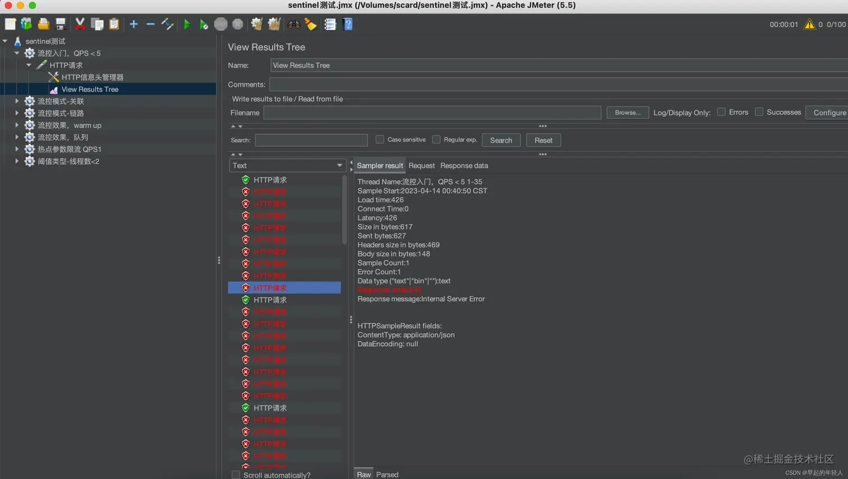The image size is (848, 479).
Task: Click the Reset button
Action: (x=543, y=140)
